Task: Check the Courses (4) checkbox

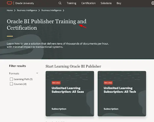Action: click(11, 84)
